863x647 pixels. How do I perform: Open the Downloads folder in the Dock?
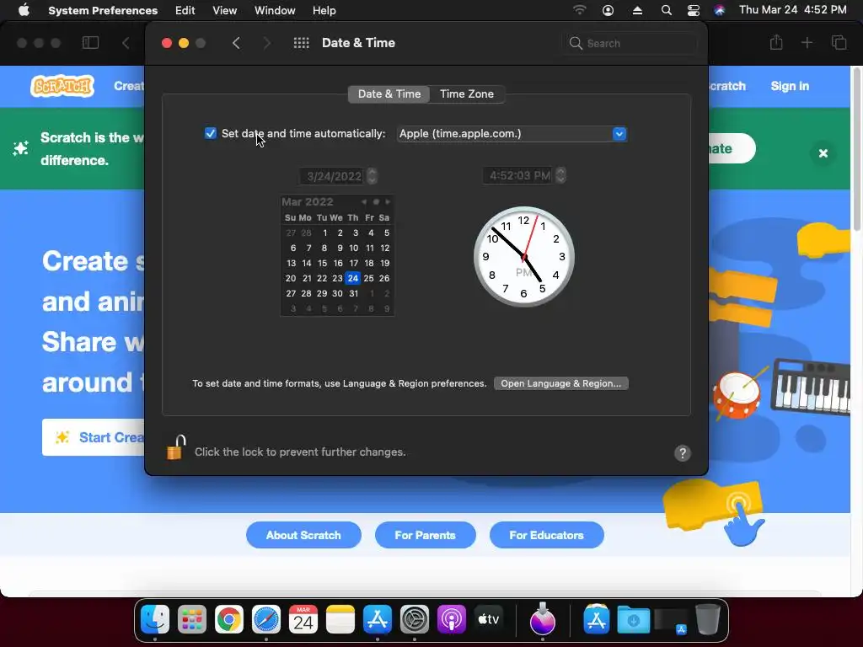click(x=634, y=620)
